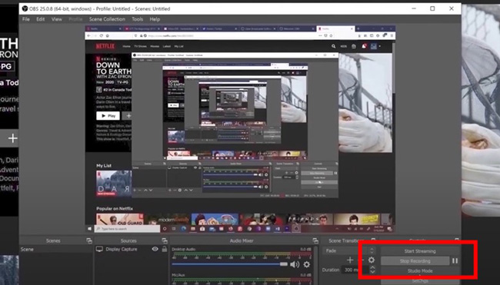
Task: Click My List in previewed Netflix navigation
Action: (x=178, y=46)
